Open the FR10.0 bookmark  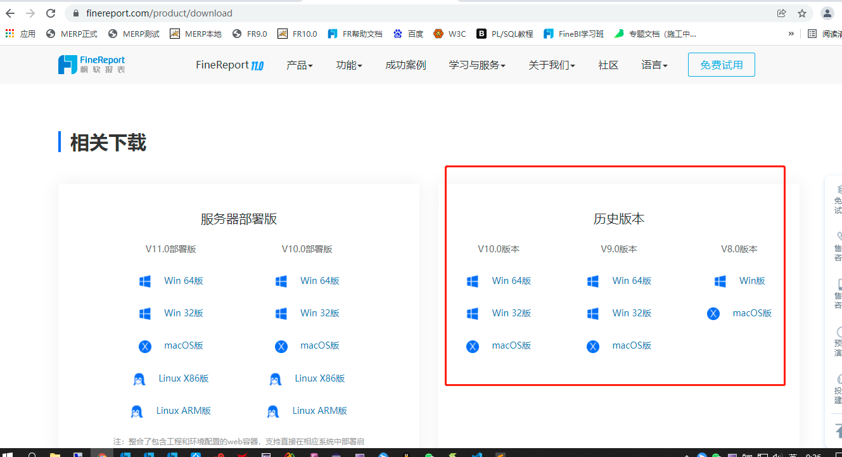coord(297,34)
